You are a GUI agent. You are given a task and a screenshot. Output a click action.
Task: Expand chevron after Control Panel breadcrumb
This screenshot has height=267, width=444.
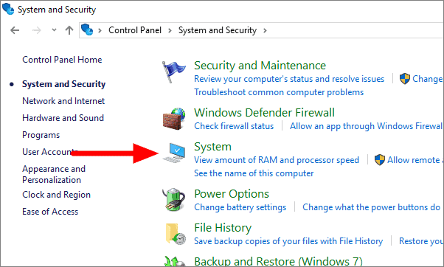[170, 30]
